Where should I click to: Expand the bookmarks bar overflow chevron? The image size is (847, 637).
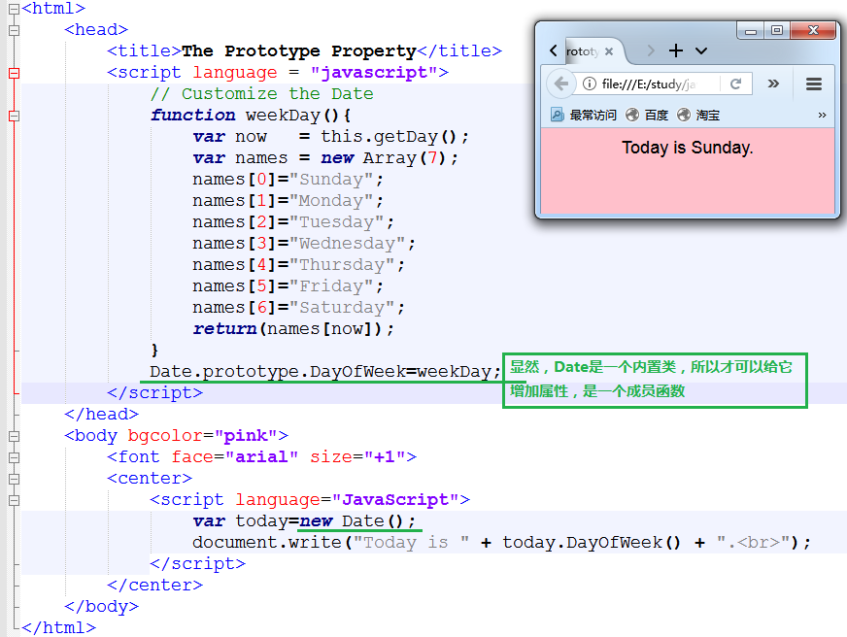tap(821, 114)
